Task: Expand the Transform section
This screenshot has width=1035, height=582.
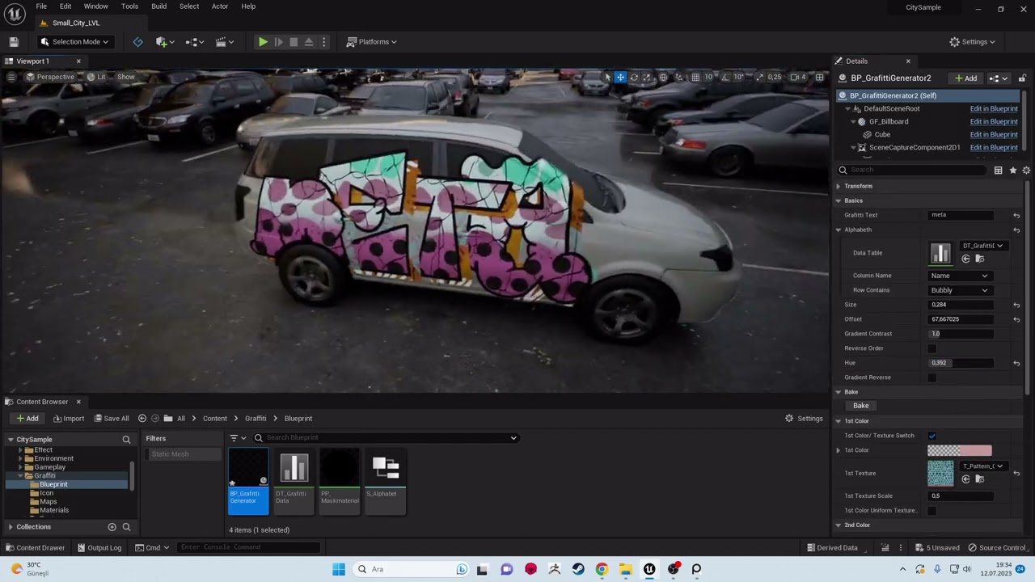Action: pyautogui.click(x=839, y=186)
